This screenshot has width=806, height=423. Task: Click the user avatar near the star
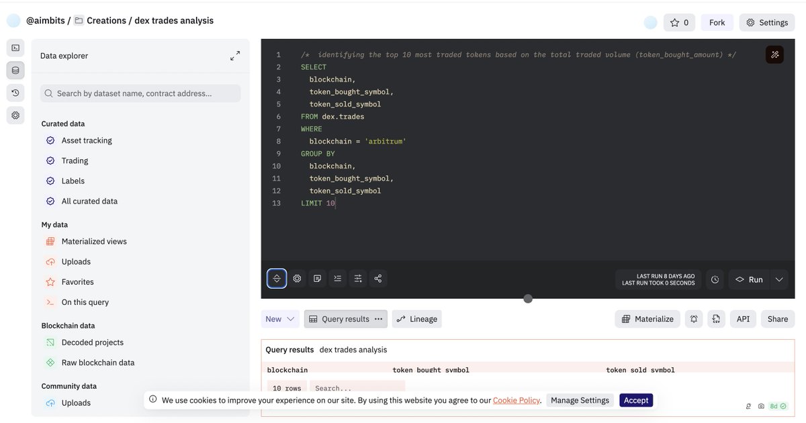click(x=650, y=22)
